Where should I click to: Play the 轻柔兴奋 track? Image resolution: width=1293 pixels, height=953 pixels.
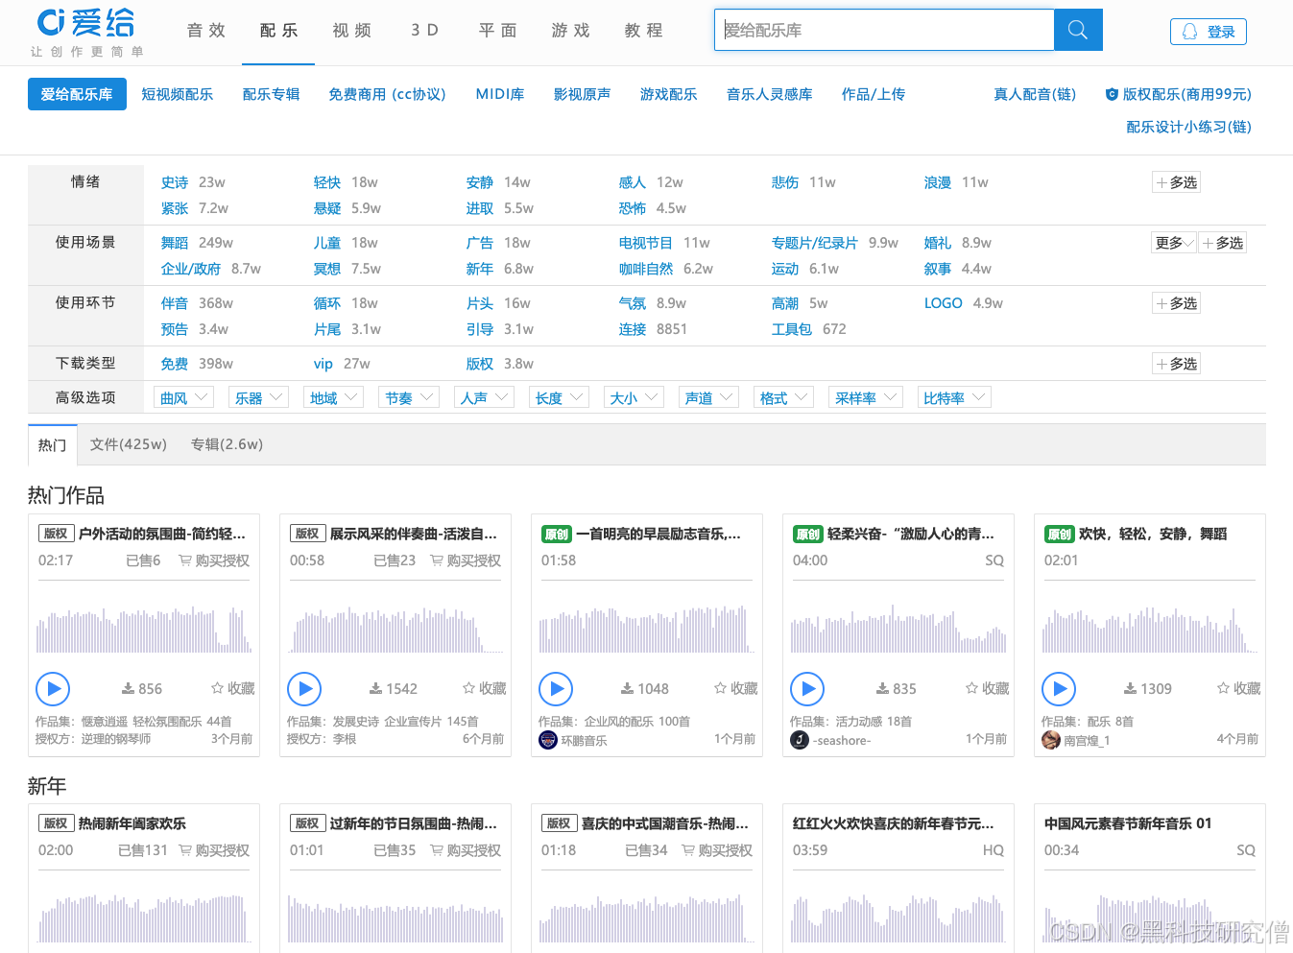point(807,688)
